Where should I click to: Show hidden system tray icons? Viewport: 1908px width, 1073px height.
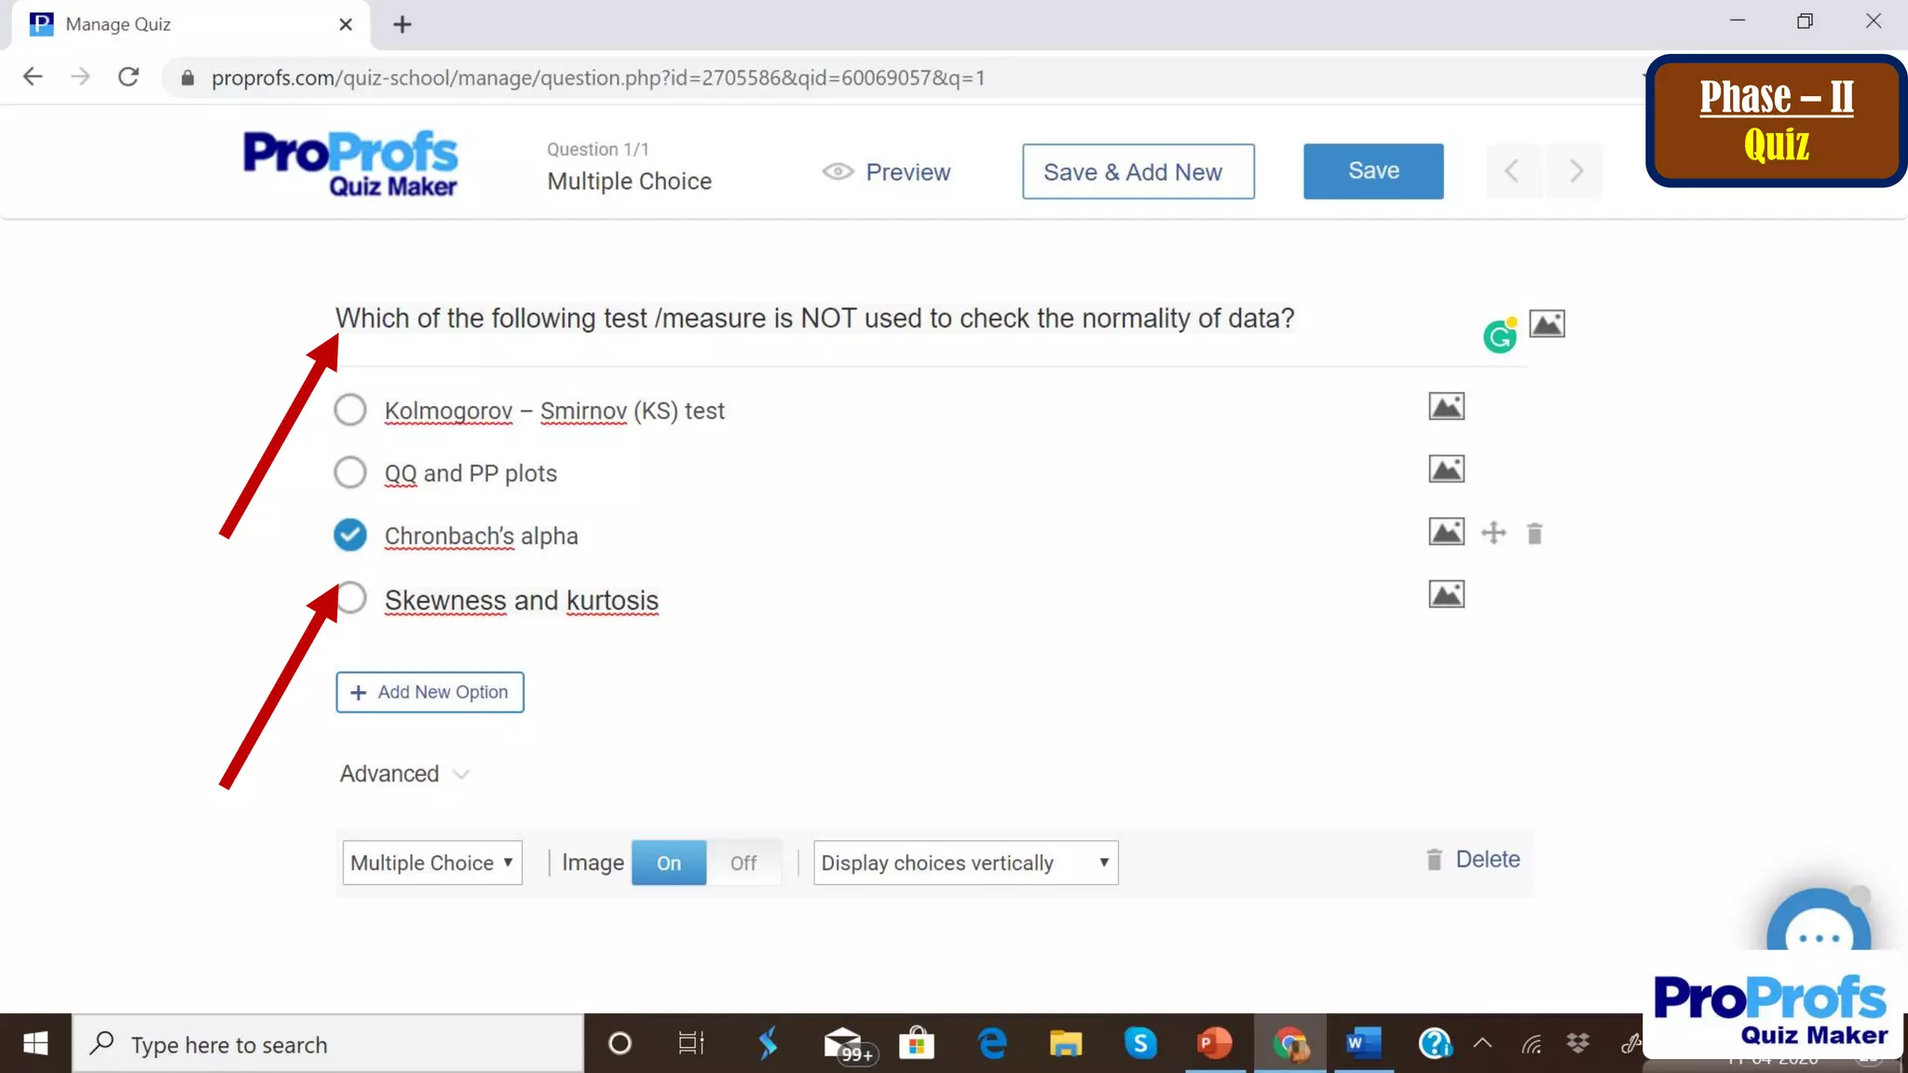[1482, 1044]
